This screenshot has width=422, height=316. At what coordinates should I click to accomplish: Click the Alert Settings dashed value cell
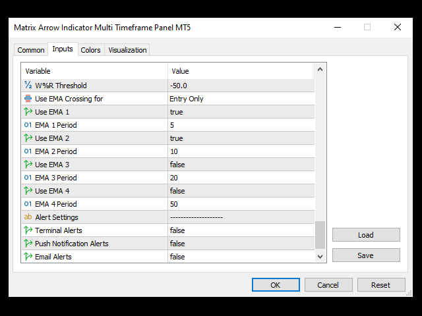(x=241, y=217)
